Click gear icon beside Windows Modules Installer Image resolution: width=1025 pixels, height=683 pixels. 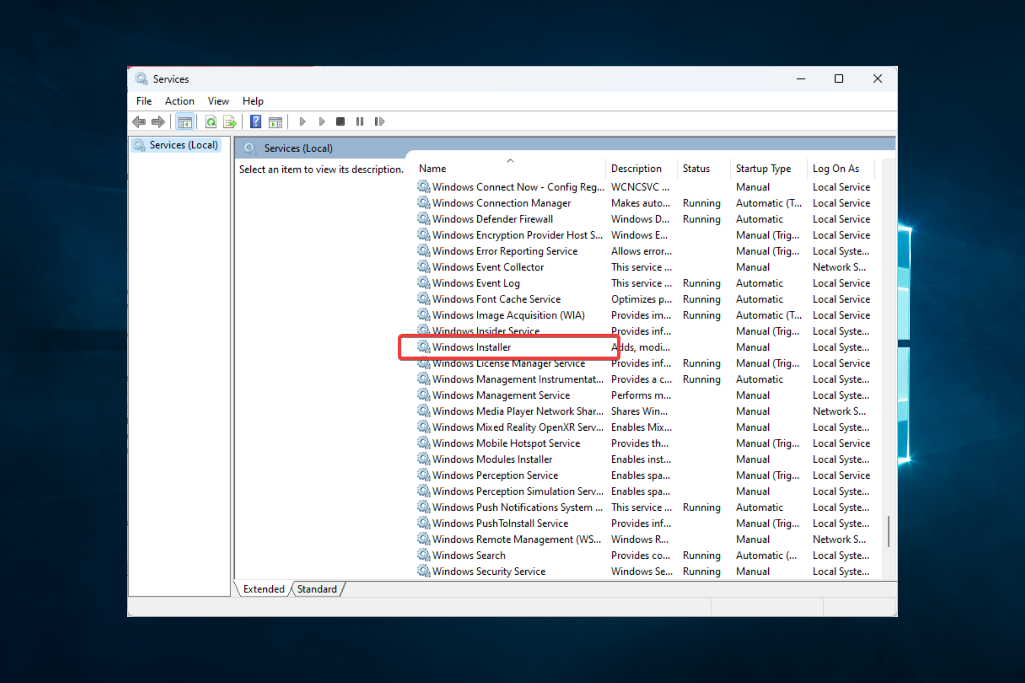pos(424,459)
